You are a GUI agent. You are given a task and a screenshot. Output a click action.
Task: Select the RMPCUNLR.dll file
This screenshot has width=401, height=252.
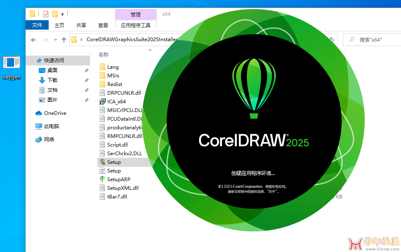coord(125,136)
